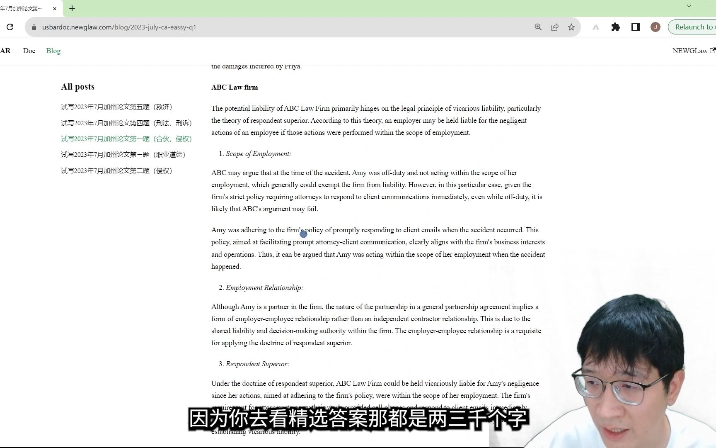The width and height of the screenshot is (716, 448).
Task: Open the zoom magnifier icon in address bar
Action: pos(538,27)
